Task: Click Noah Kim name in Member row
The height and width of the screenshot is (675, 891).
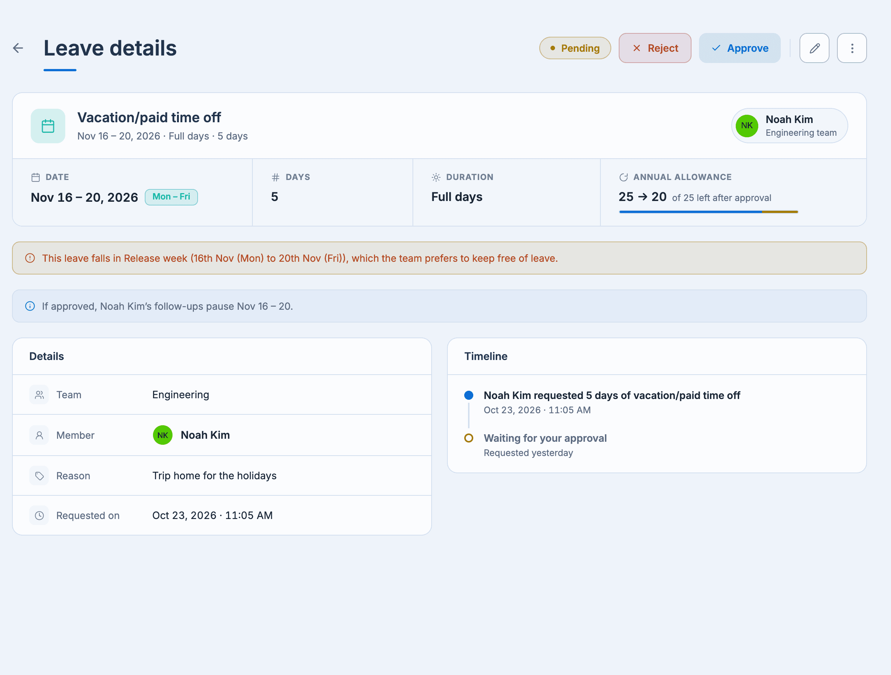Action: (205, 435)
